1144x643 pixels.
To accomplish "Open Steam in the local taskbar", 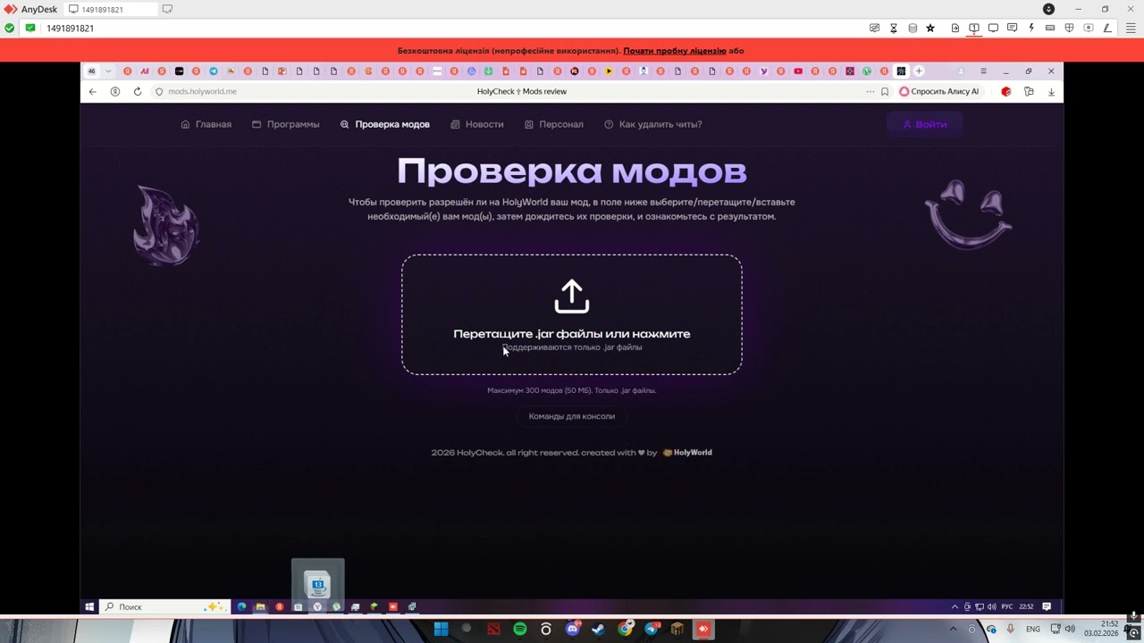I will [x=599, y=630].
